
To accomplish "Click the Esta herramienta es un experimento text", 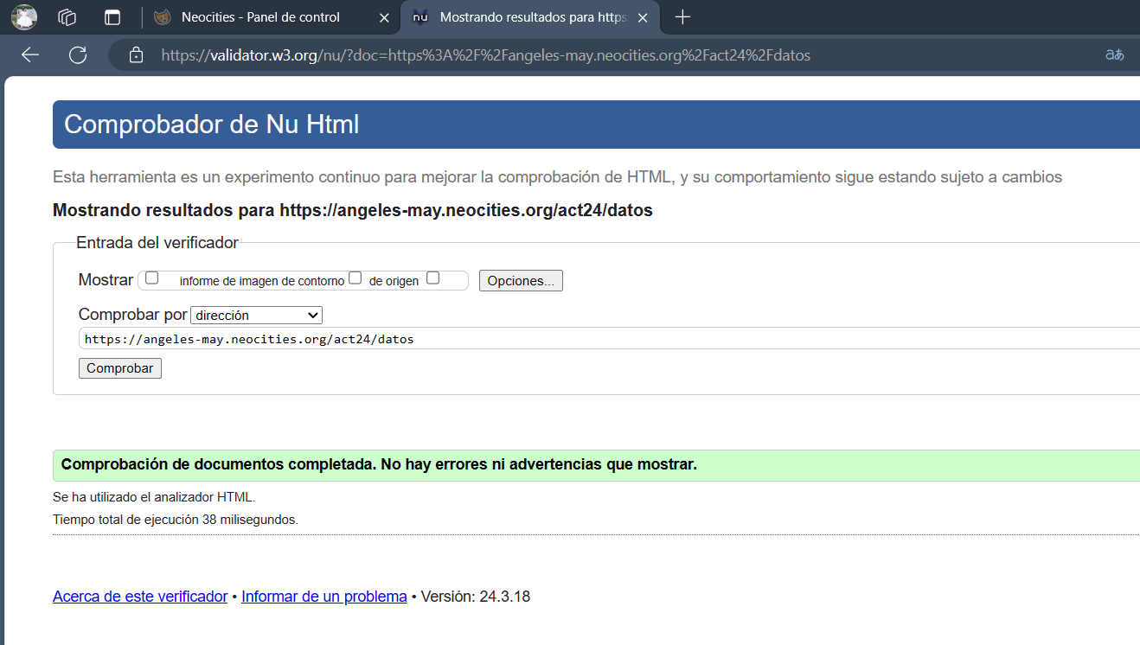I will pyautogui.click(x=557, y=177).
